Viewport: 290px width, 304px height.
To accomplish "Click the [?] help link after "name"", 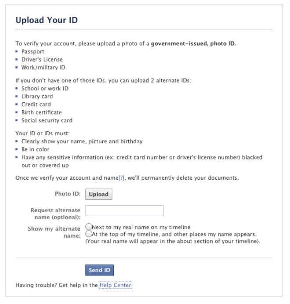I will click(x=122, y=177).
